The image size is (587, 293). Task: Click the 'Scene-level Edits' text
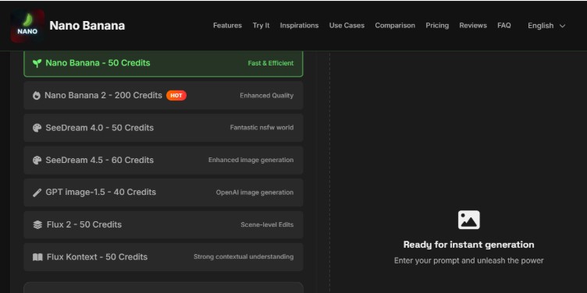[267, 224]
